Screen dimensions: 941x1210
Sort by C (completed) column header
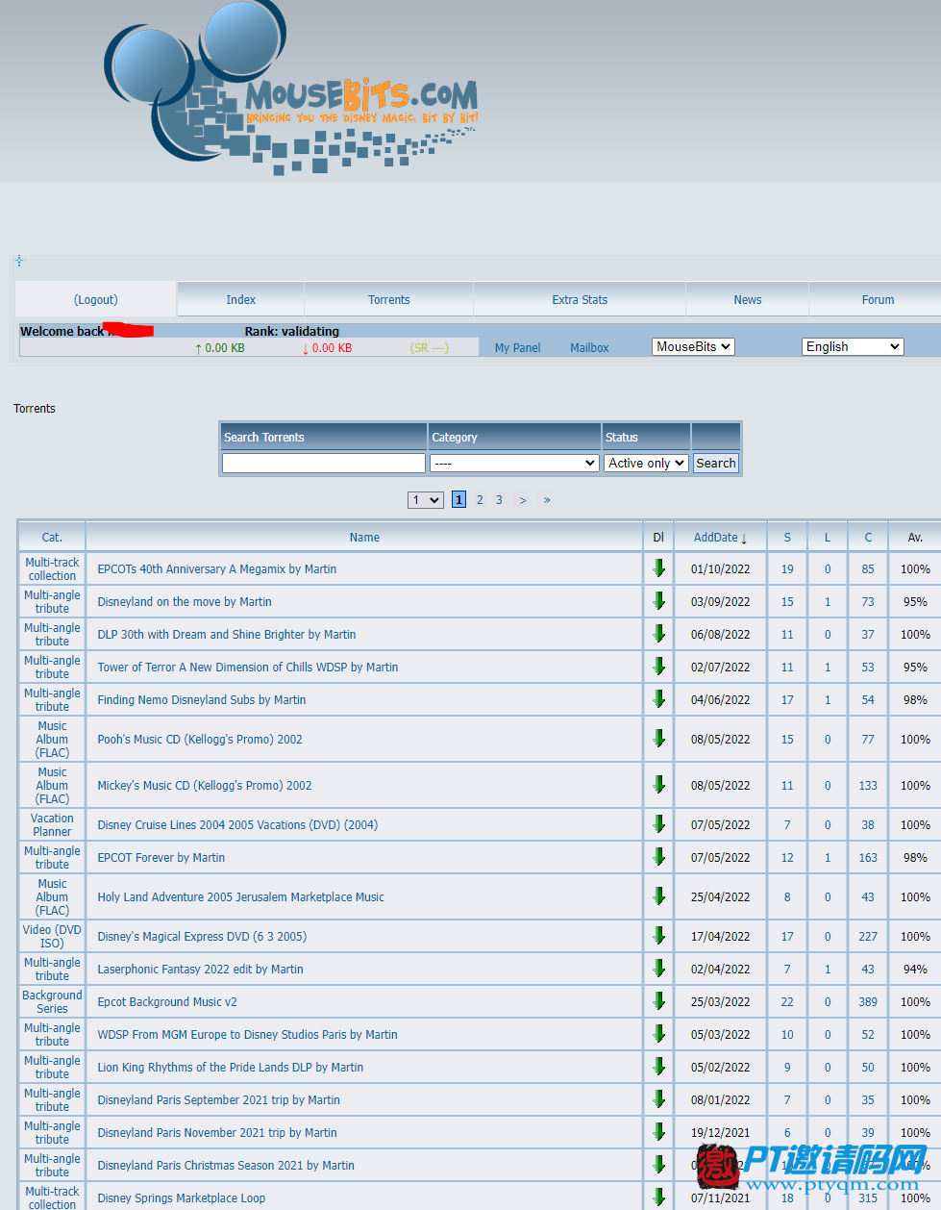point(868,538)
